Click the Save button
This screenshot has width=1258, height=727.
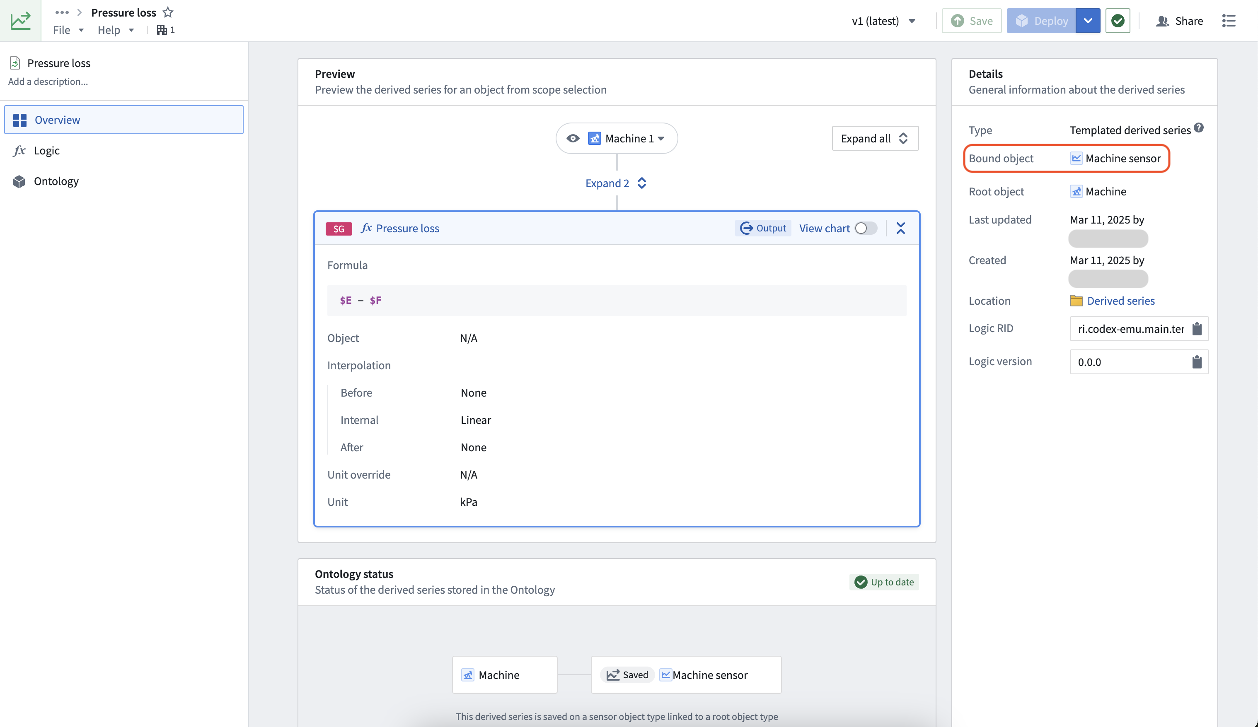point(971,21)
